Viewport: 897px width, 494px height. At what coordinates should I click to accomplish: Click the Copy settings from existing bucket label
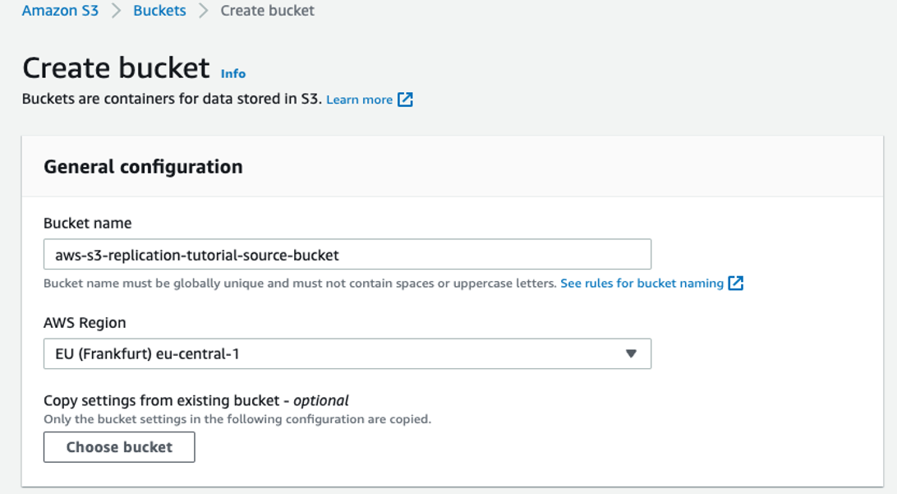click(x=195, y=401)
